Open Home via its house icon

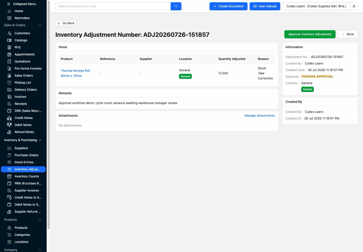pyautogui.click(x=9, y=11)
